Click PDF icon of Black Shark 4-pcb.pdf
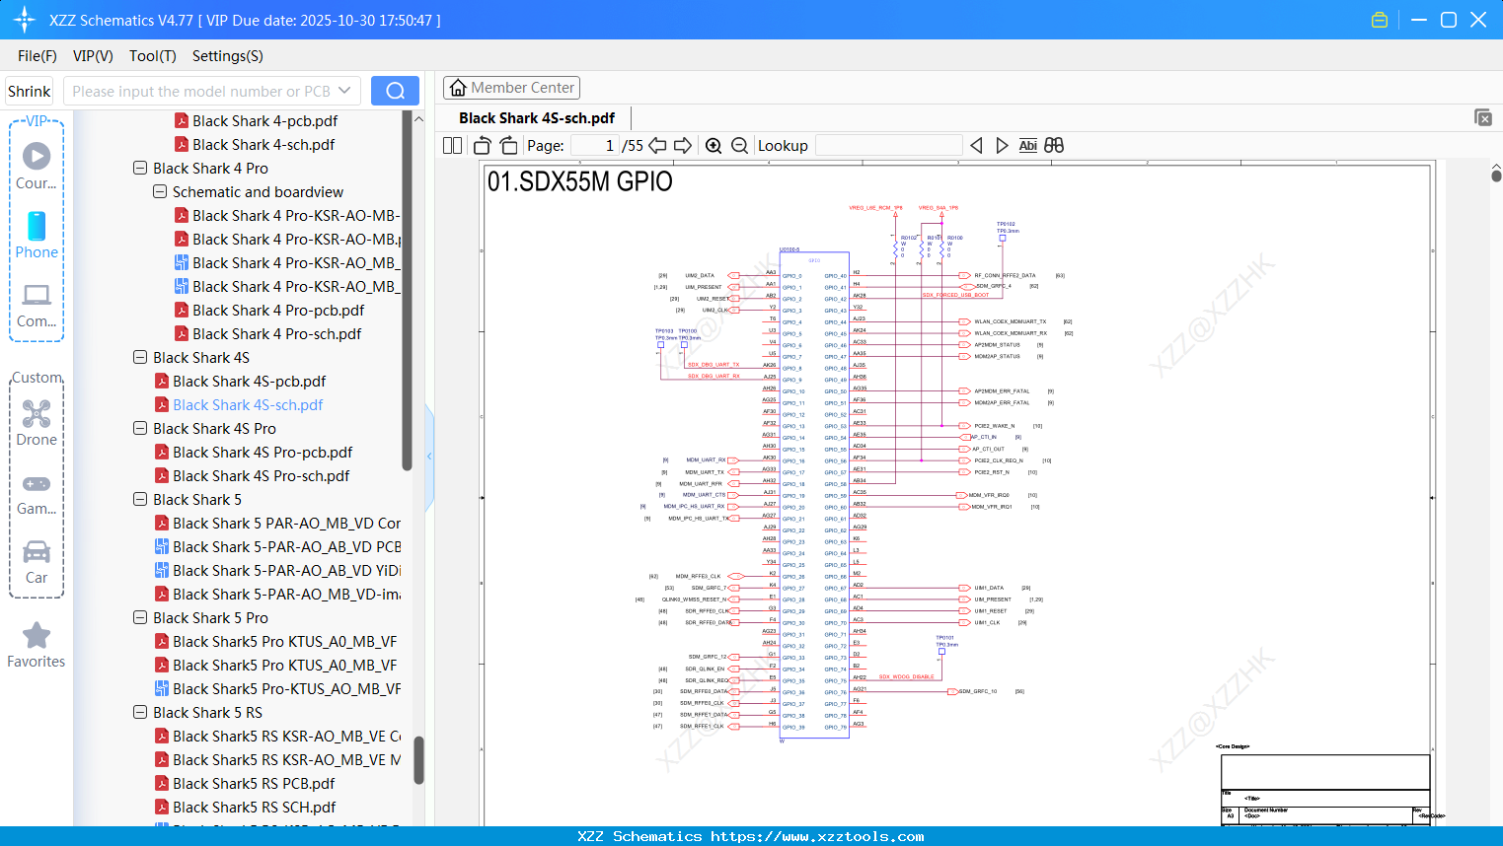This screenshot has width=1503, height=846. [x=182, y=120]
